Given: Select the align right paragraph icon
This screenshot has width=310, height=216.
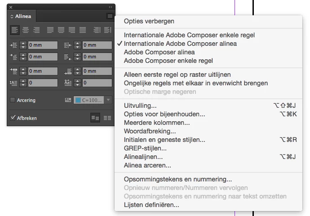Looking at the screenshot, I should tap(36, 30).
